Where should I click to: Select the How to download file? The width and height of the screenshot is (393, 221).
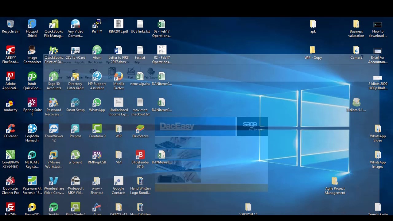(378, 28)
